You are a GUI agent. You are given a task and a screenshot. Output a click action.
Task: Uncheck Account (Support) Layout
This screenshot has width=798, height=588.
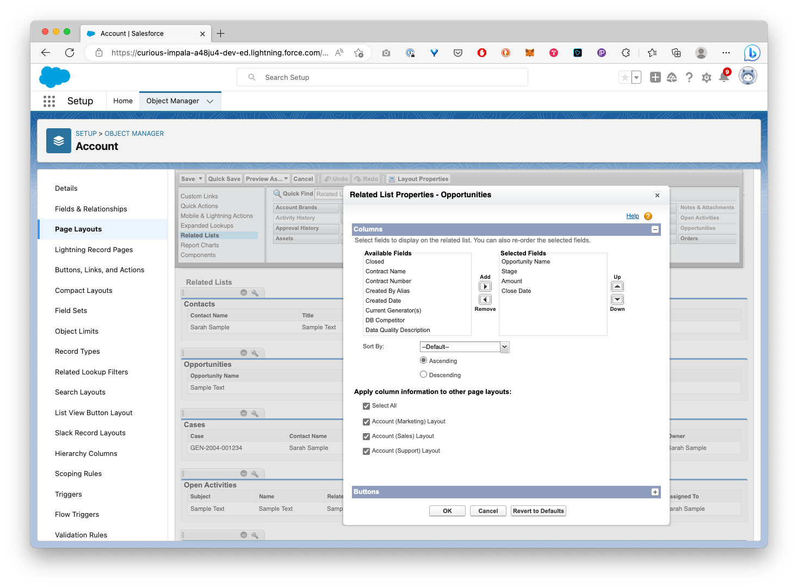pyautogui.click(x=366, y=451)
